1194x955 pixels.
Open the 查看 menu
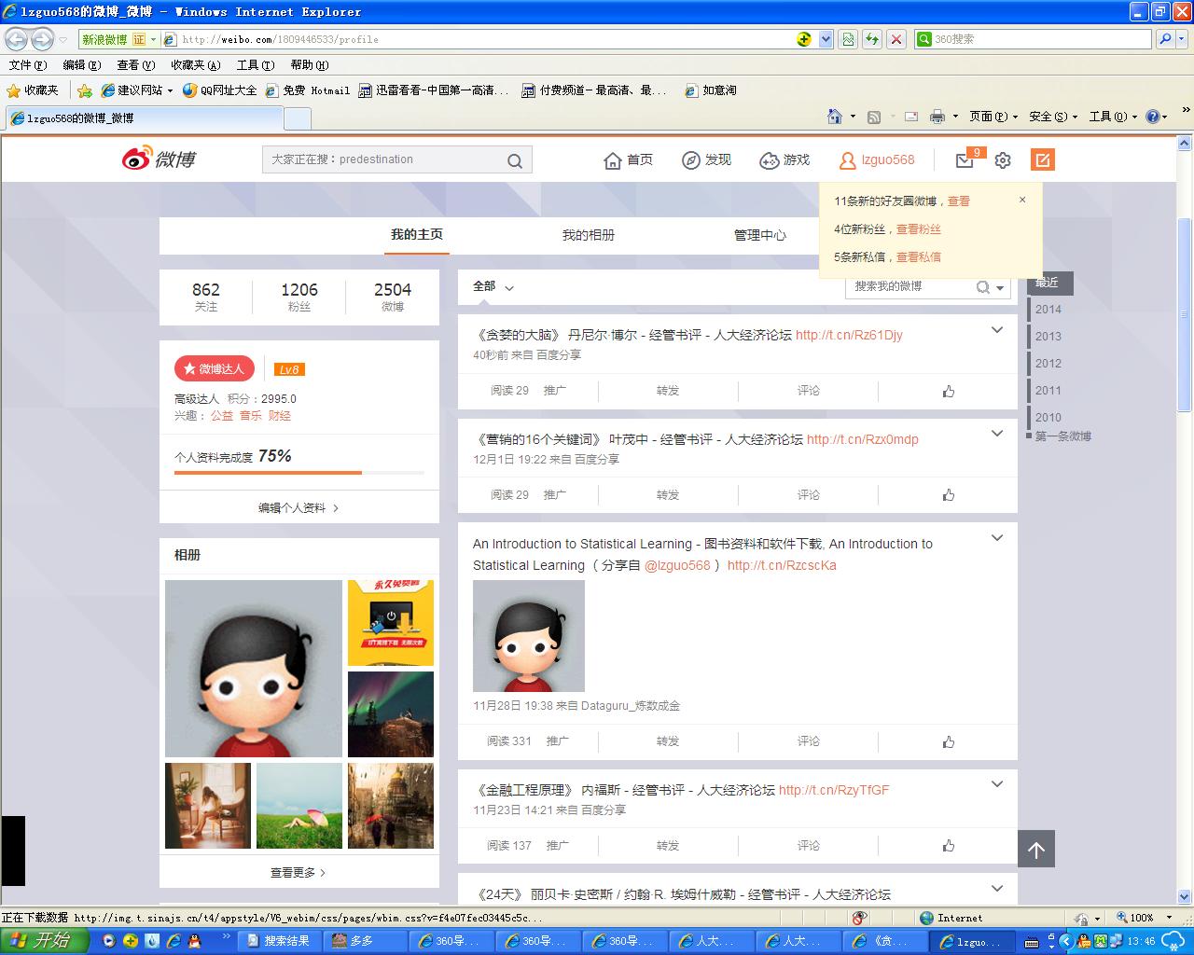pyautogui.click(x=135, y=65)
